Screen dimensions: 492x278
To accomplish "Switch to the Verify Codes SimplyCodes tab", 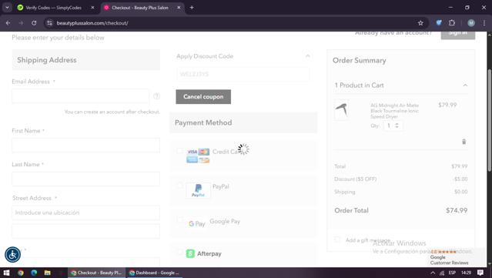I will click(x=53, y=8).
